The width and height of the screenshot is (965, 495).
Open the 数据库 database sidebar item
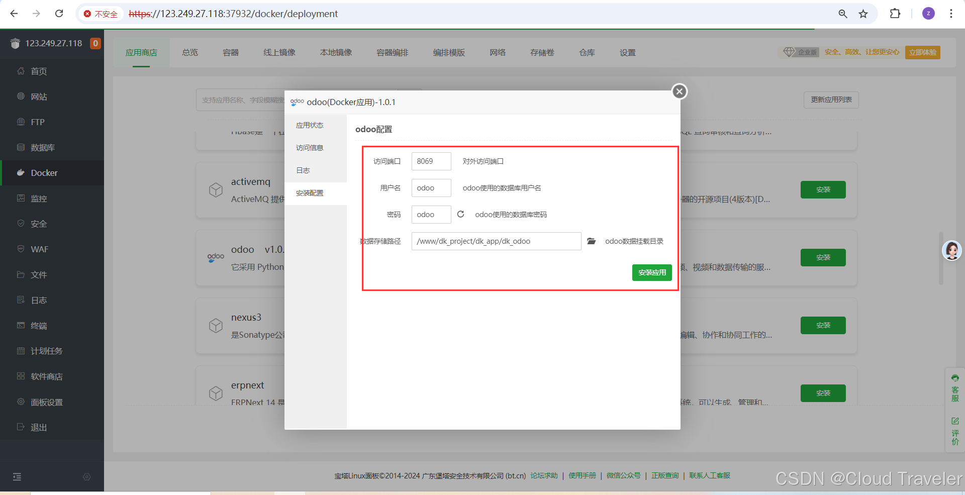tap(52, 147)
